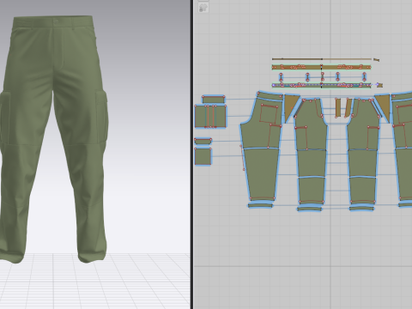Image resolution: width=412 pixels, height=309 pixels.
Task: Select the first leg panel's large lower piece
Action: (261, 173)
